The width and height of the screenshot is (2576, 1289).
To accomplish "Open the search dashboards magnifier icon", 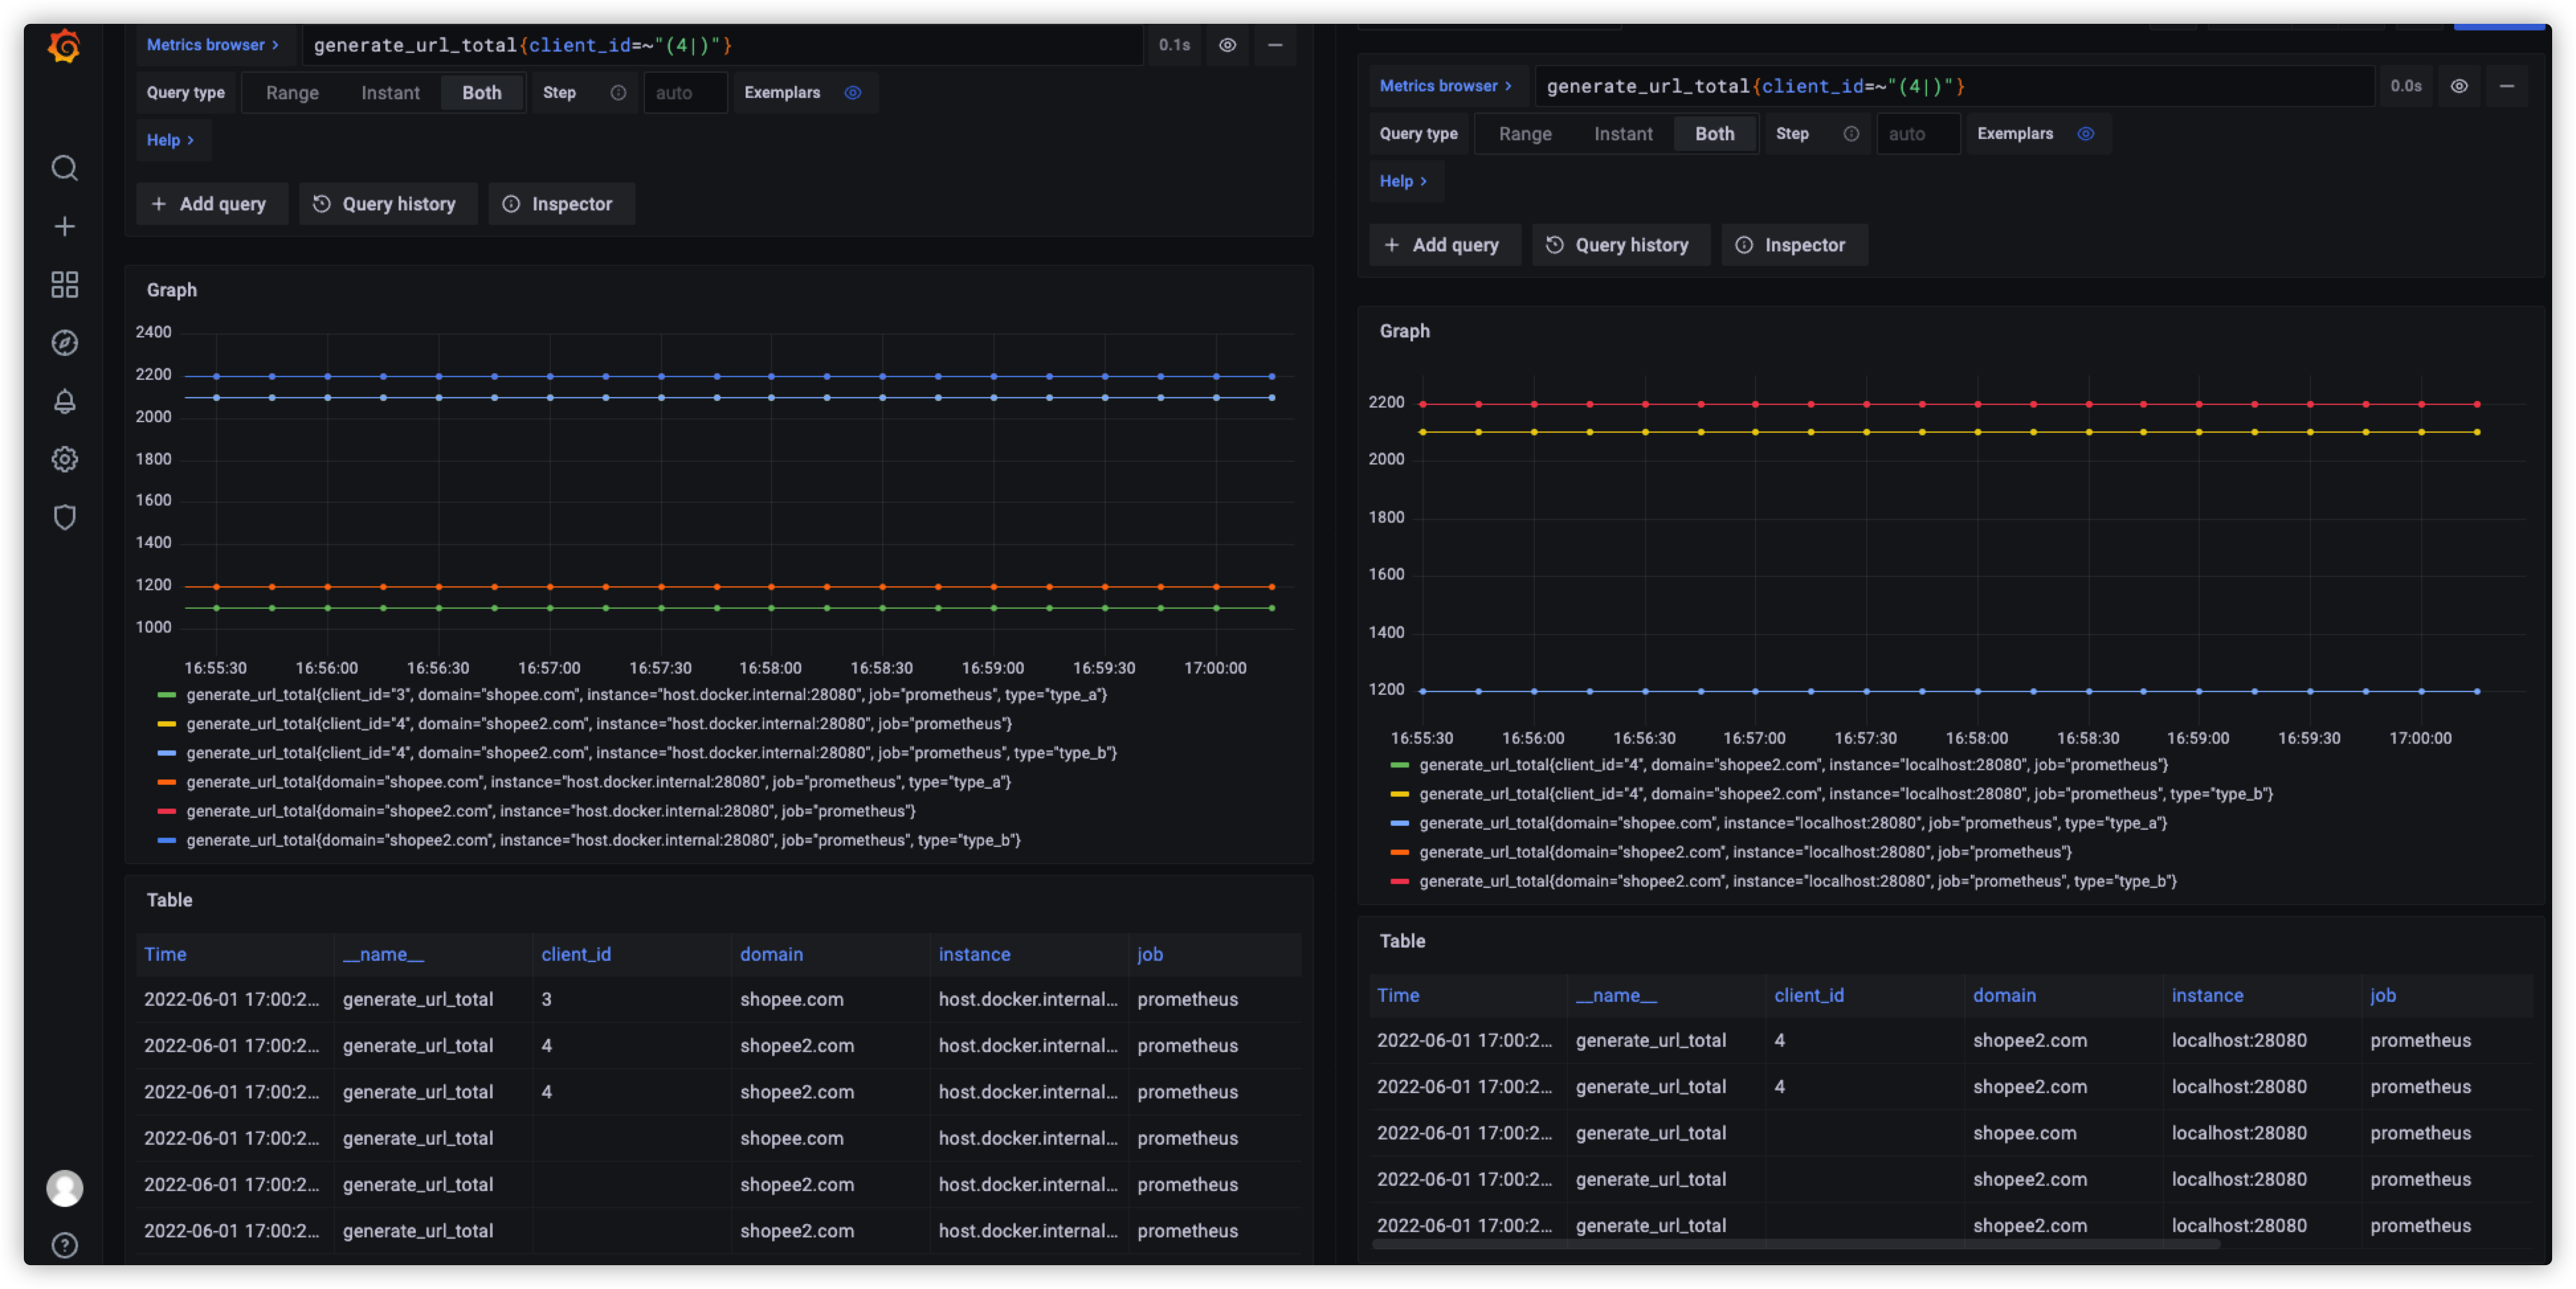I will tap(64, 168).
